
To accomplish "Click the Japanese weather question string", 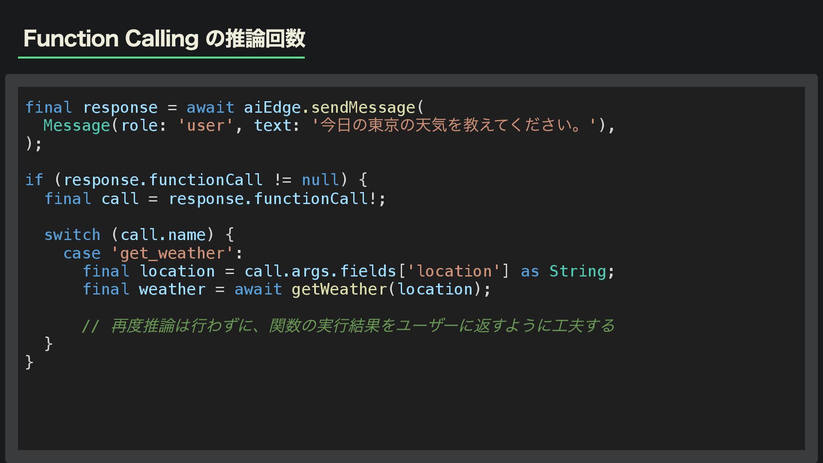I will (454, 126).
